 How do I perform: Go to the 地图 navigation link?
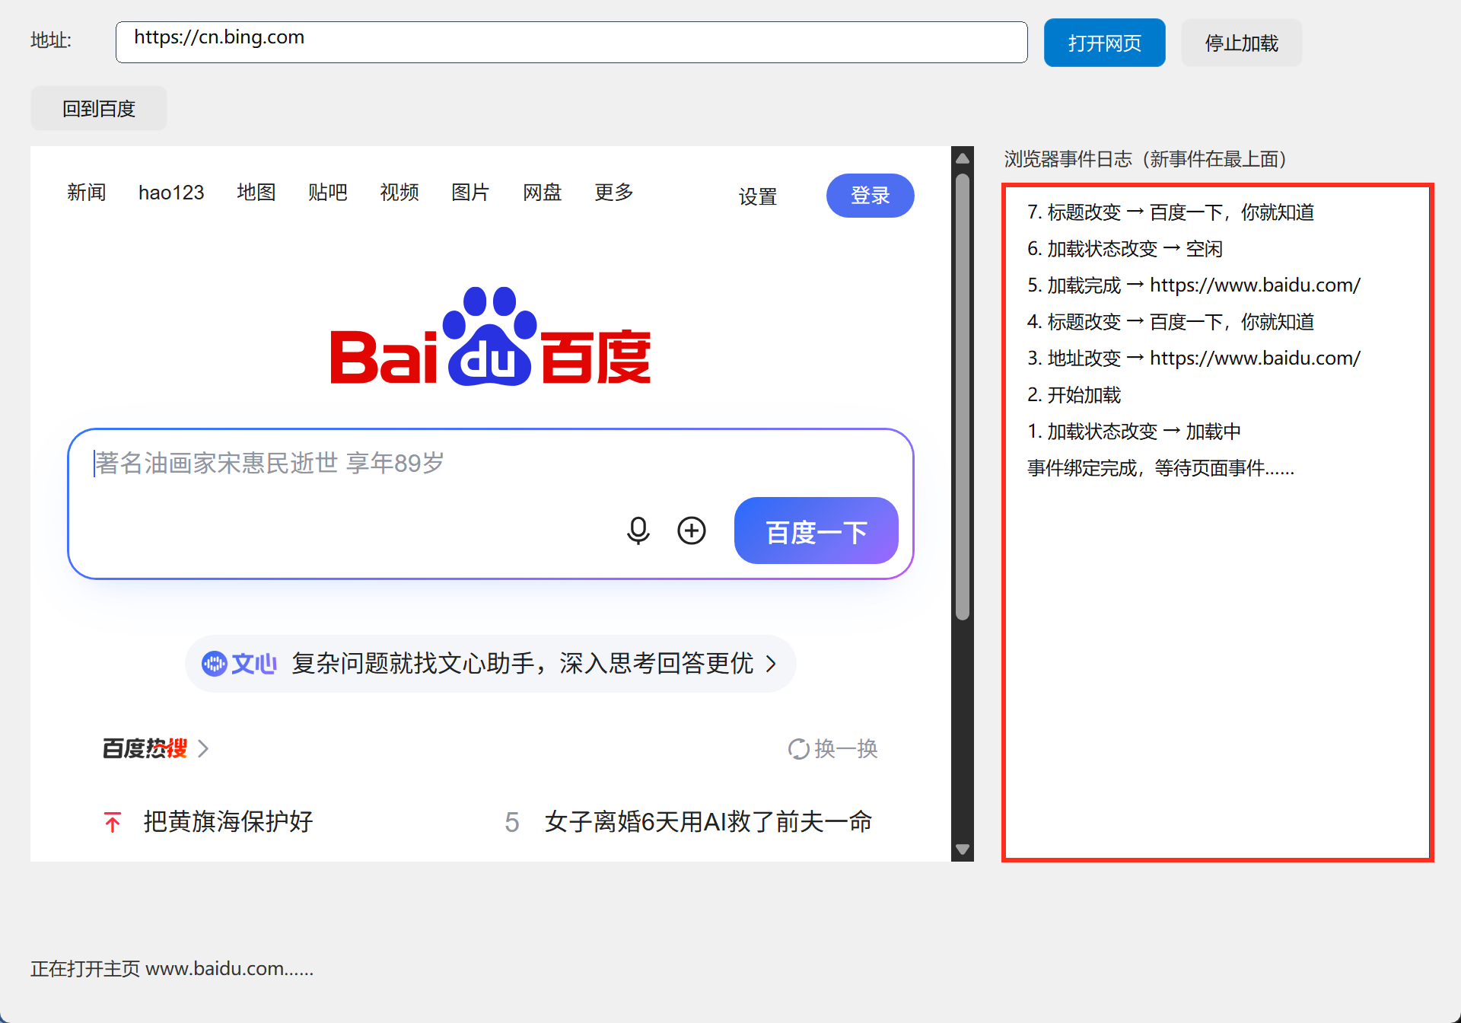(x=256, y=193)
